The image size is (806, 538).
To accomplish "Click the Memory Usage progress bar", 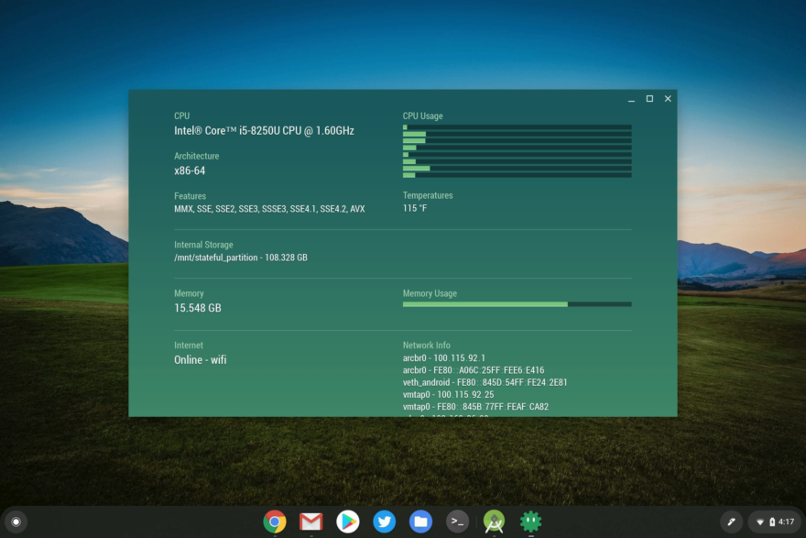I will tap(517, 304).
